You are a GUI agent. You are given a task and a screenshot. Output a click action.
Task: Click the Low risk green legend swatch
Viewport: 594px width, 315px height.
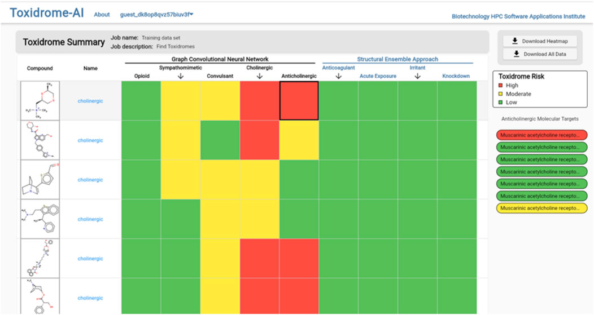tap(501, 102)
